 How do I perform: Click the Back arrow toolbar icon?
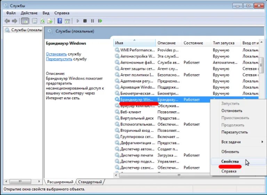click(7, 21)
